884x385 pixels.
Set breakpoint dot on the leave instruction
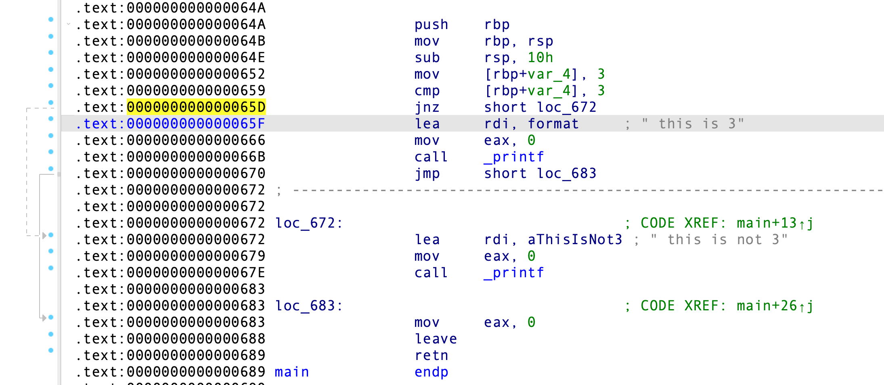(x=51, y=334)
